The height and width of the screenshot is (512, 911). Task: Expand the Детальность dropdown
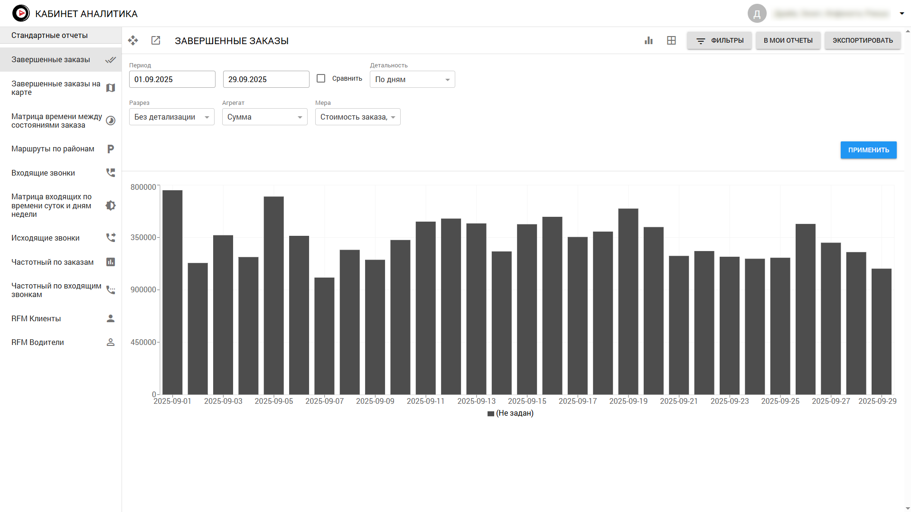(412, 79)
